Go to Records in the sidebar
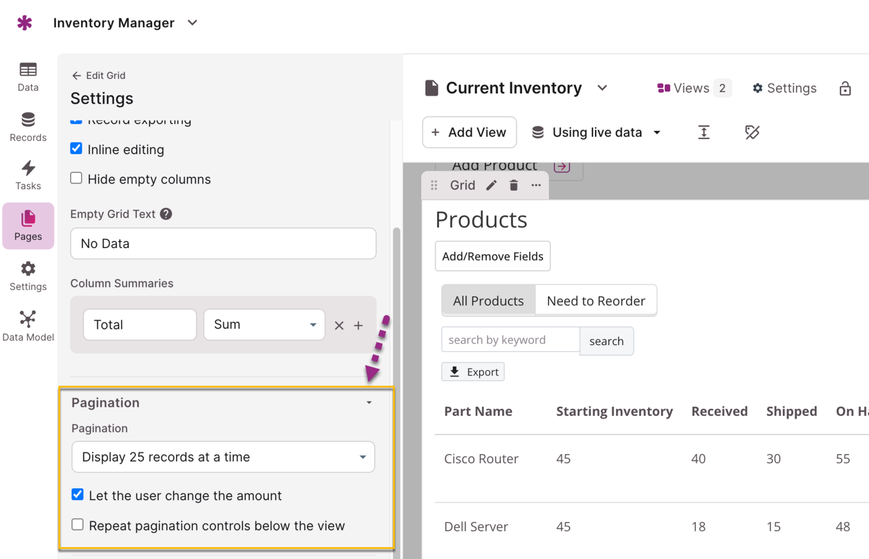The image size is (869, 559). pyautogui.click(x=28, y=127)
